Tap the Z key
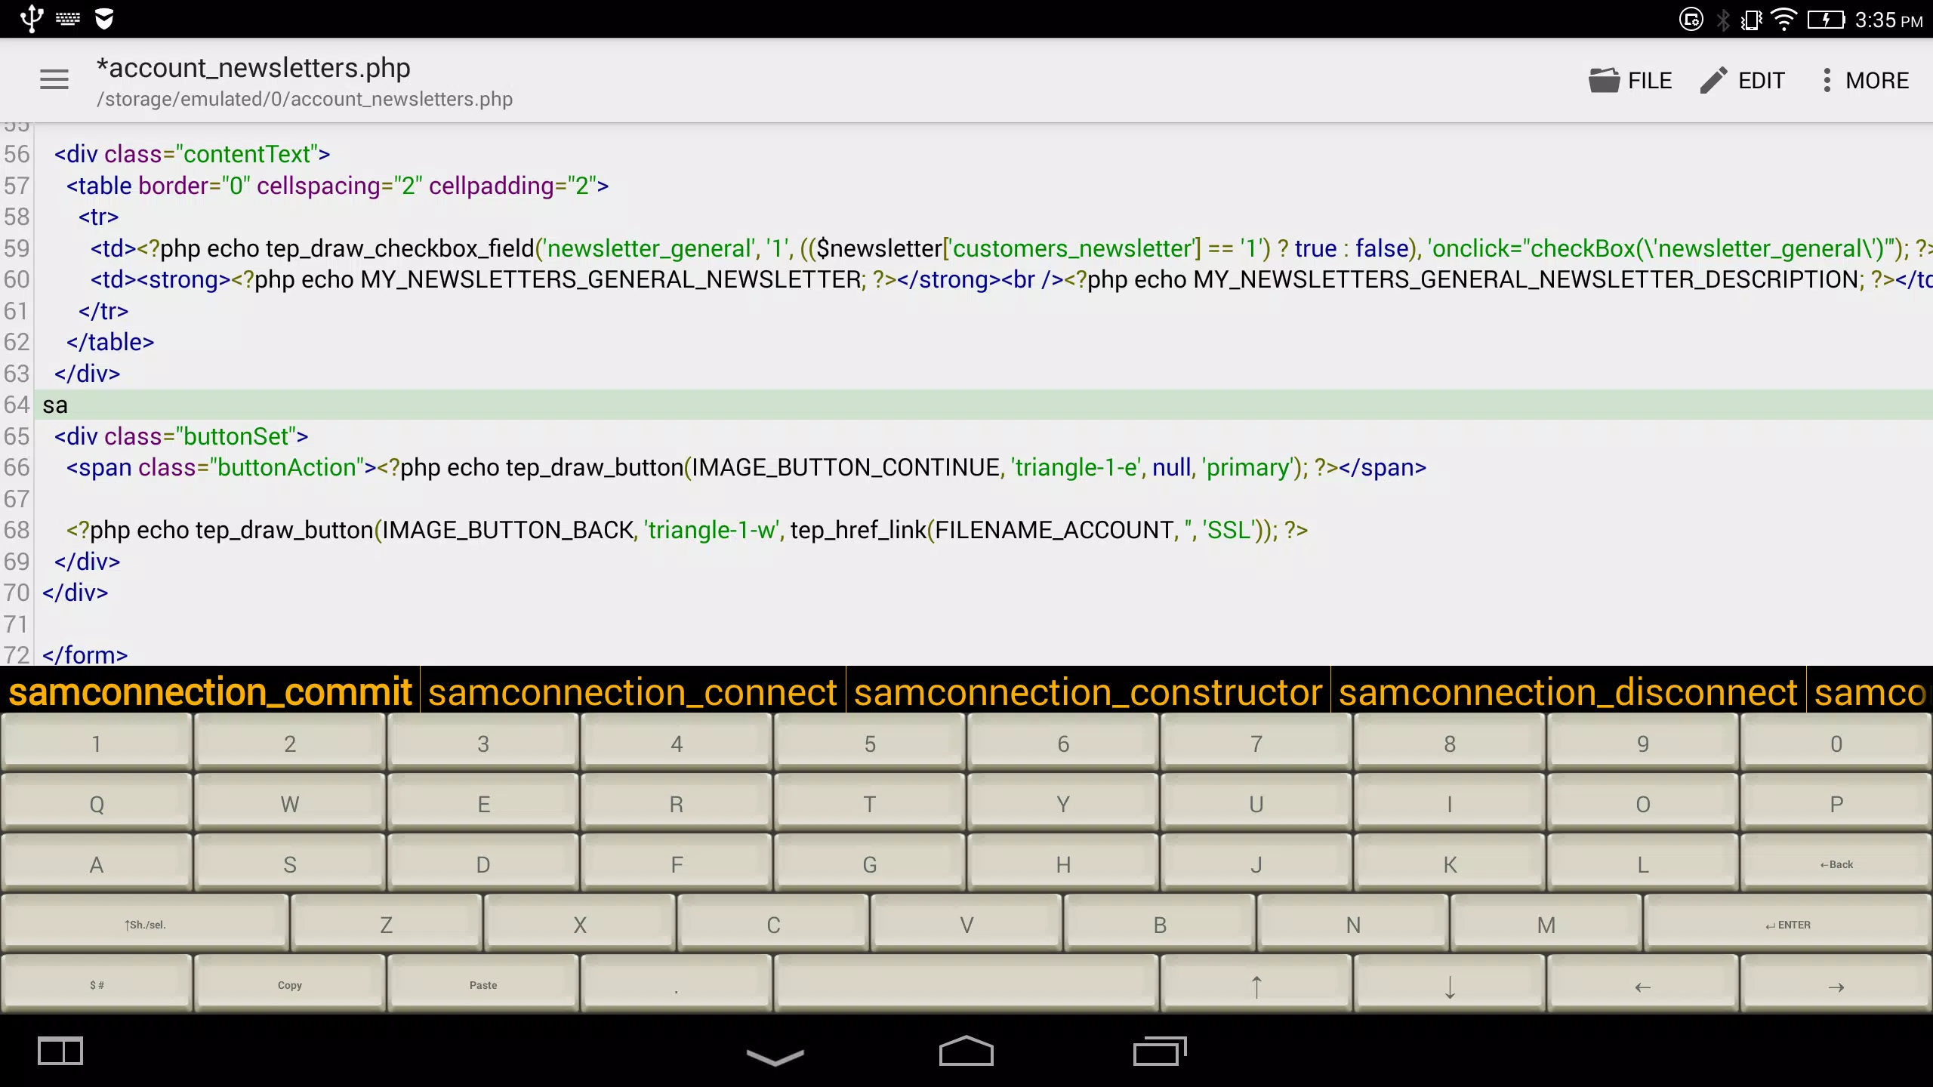The height and width of the screenshot is (1087, 1933). 387,924
